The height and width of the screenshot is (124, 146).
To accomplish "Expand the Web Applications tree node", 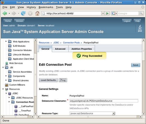I will point(6,41).
